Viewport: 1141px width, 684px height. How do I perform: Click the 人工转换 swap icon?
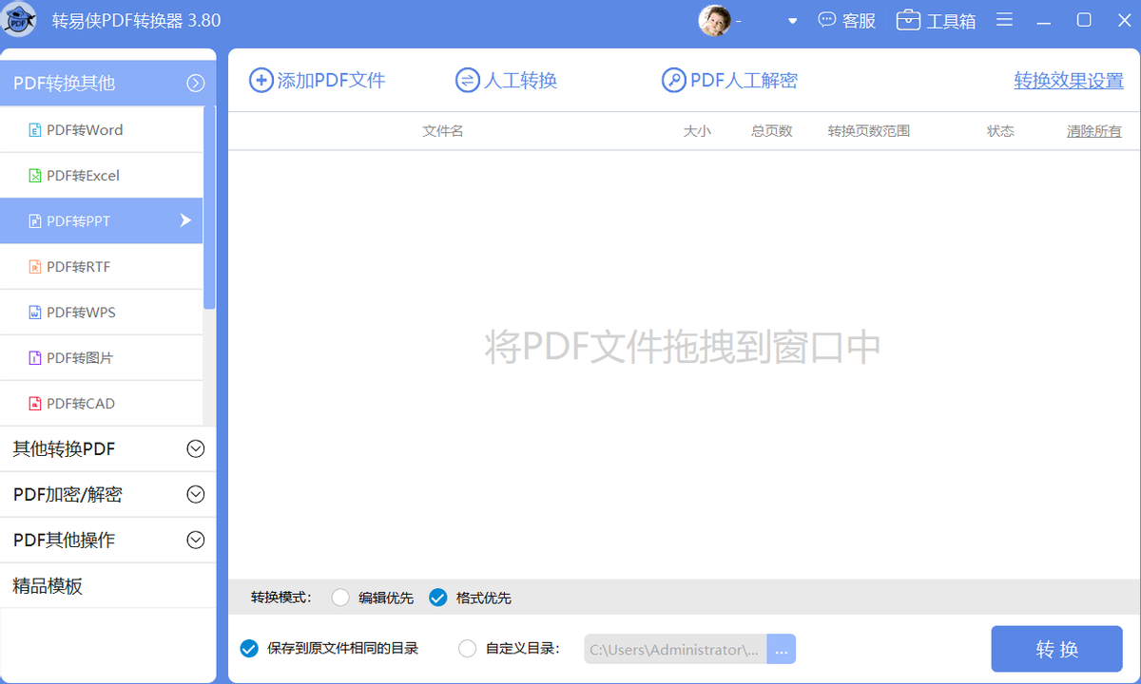click(467, 81)
